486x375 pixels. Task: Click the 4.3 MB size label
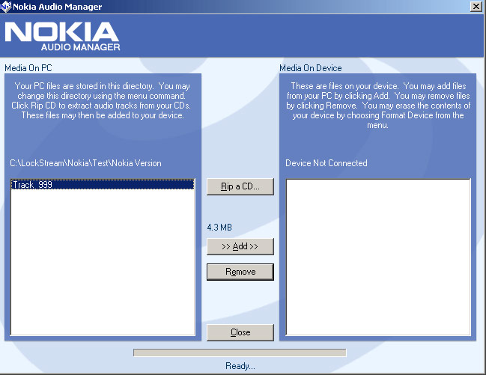220,227
